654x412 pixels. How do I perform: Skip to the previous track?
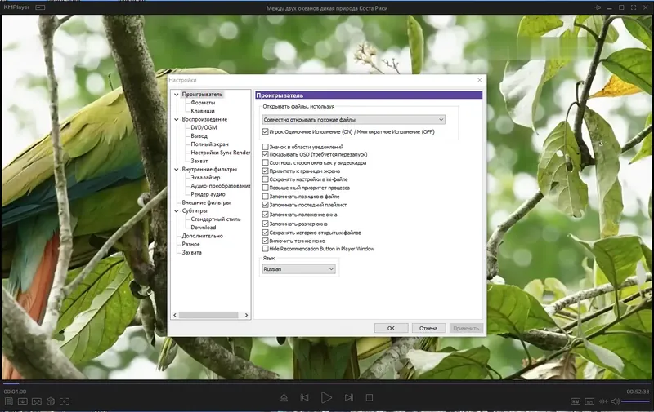(x=304, y=398)
